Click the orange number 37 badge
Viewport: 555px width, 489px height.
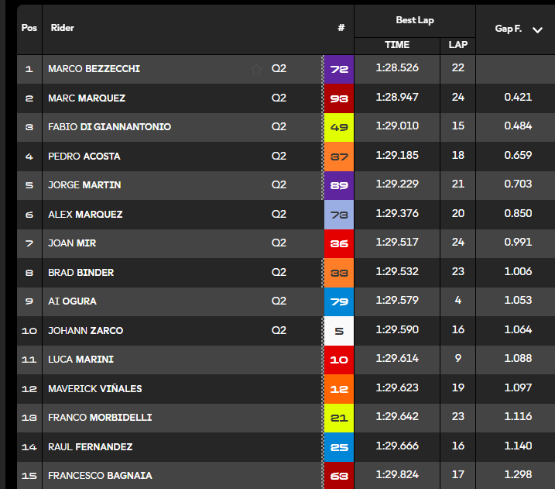[339, 157]
